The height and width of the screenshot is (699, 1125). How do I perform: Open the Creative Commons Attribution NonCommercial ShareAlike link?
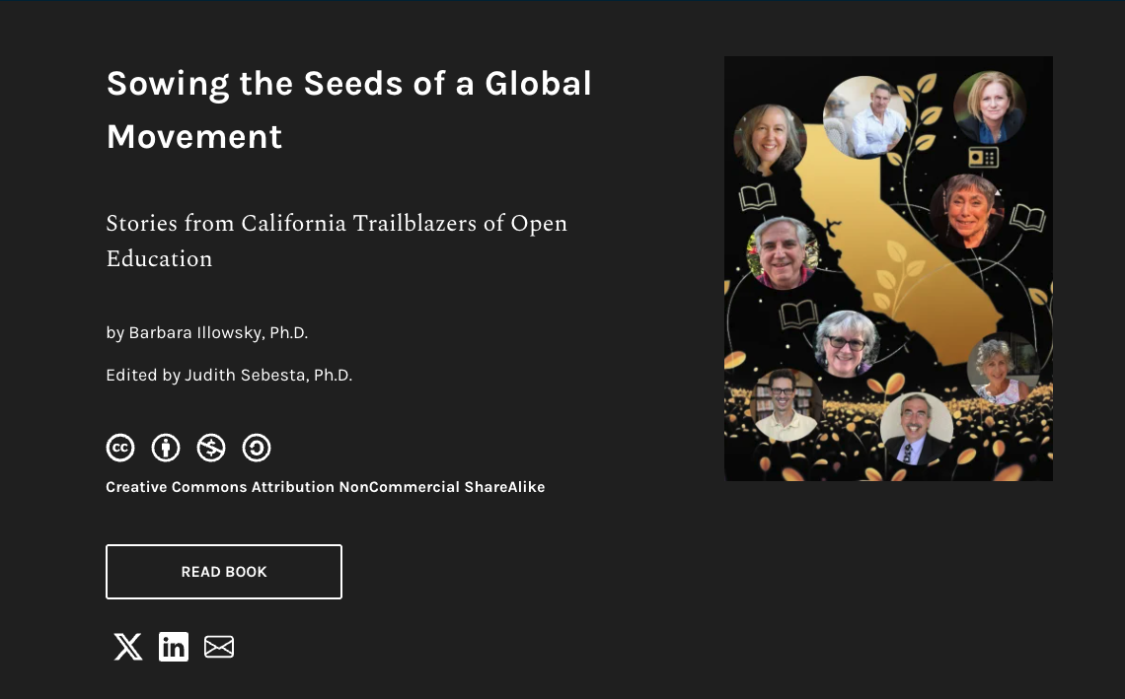325,487
